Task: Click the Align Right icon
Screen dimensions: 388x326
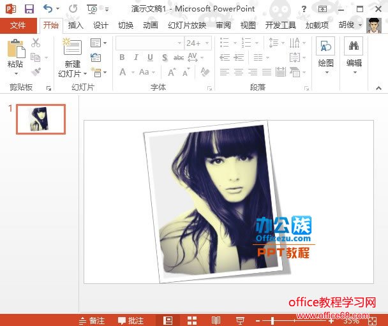Action: pyautogui.click(x=253, y=72)
